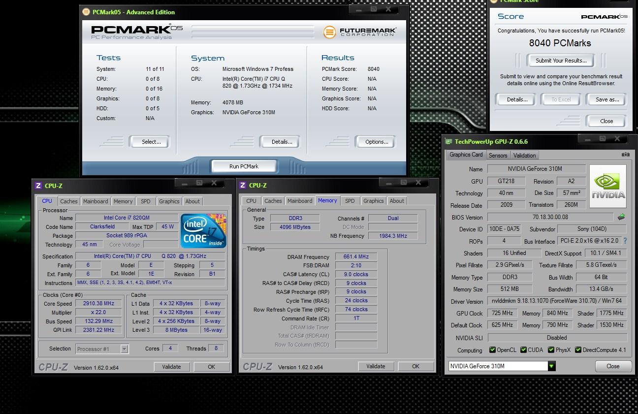Click Close button in GPU-Z
The image size is (638, 414).
coord(613,366)
